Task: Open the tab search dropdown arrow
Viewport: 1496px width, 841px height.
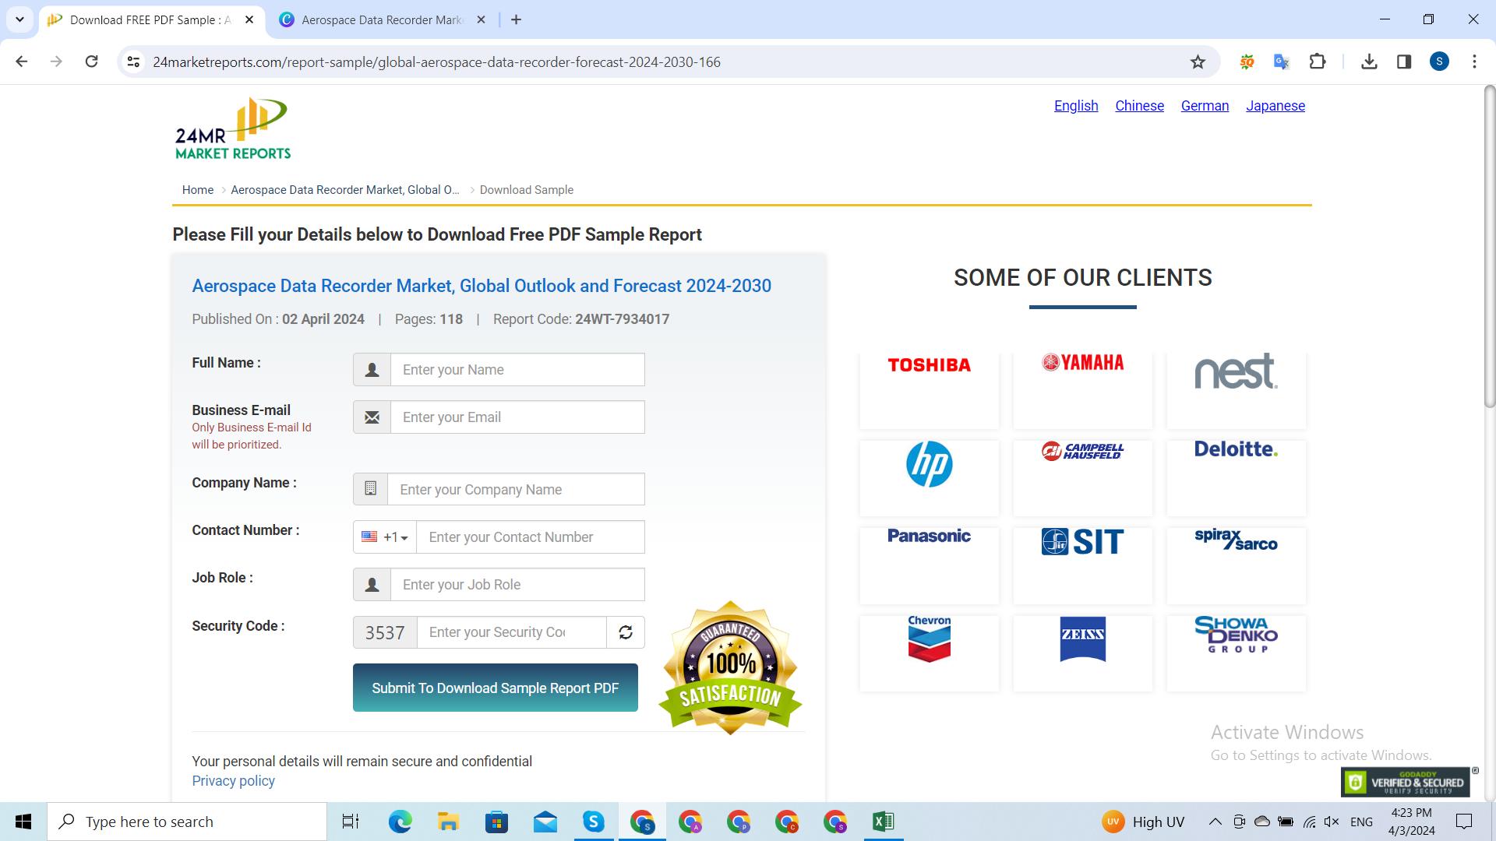Action: [x=19, y=19]
